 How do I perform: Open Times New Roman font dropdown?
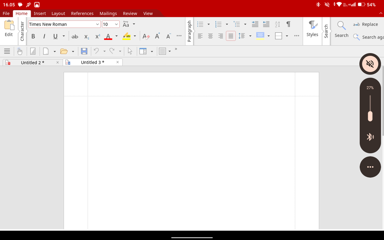(98, 24)
